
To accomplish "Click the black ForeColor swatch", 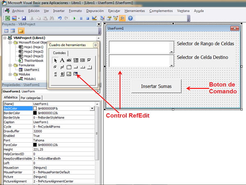I will pos(35,145).
